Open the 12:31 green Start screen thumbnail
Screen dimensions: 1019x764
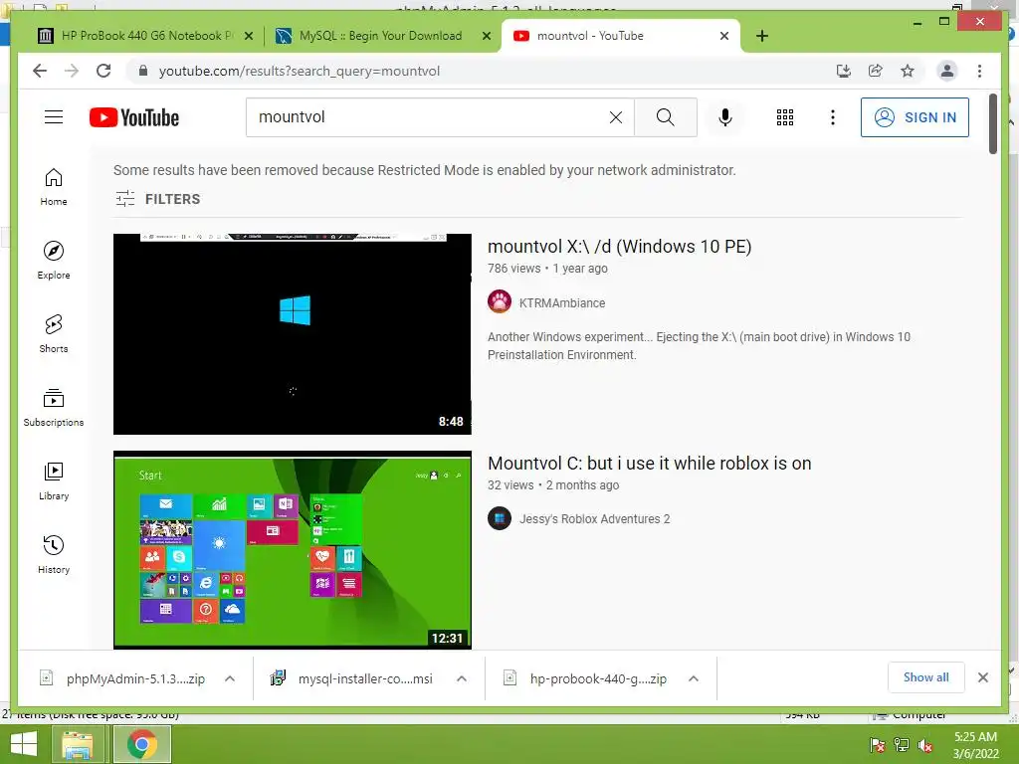(x=292, y=549)
